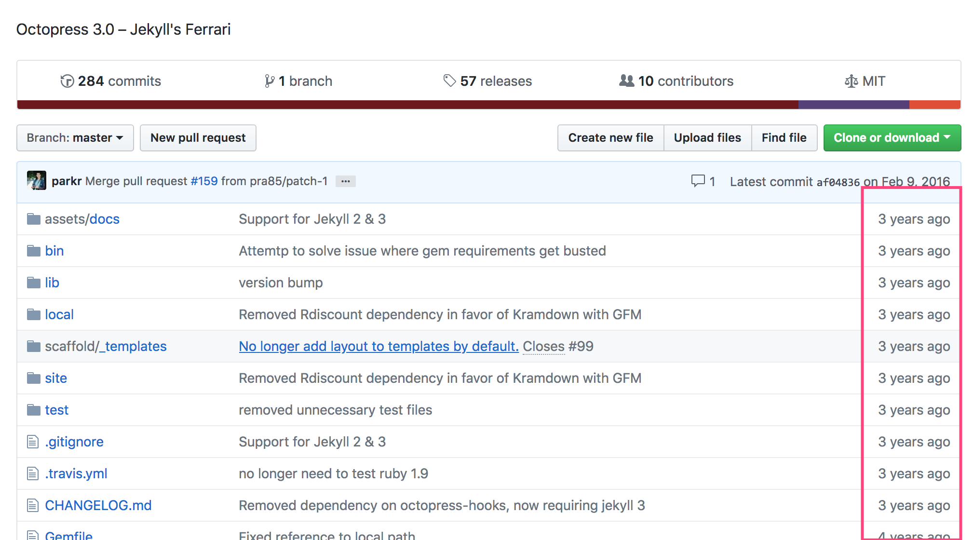Click the releases tag icon
The width and height of the screenshot is (974, 540).
pos(449,81)
